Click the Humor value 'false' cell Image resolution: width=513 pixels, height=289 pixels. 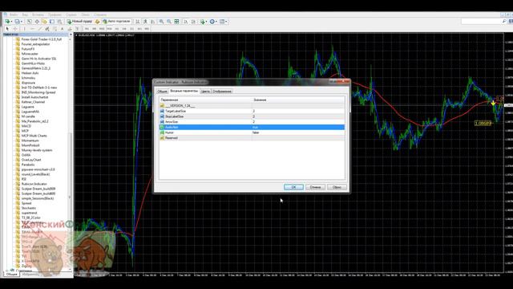click(298, 132)
